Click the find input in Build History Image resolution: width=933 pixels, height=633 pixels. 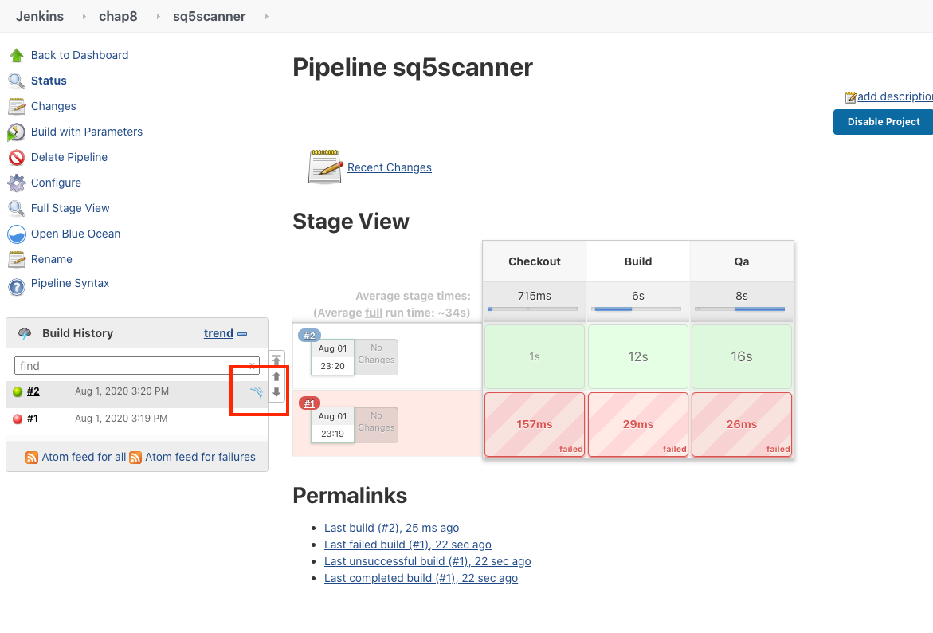pos(131,366)
